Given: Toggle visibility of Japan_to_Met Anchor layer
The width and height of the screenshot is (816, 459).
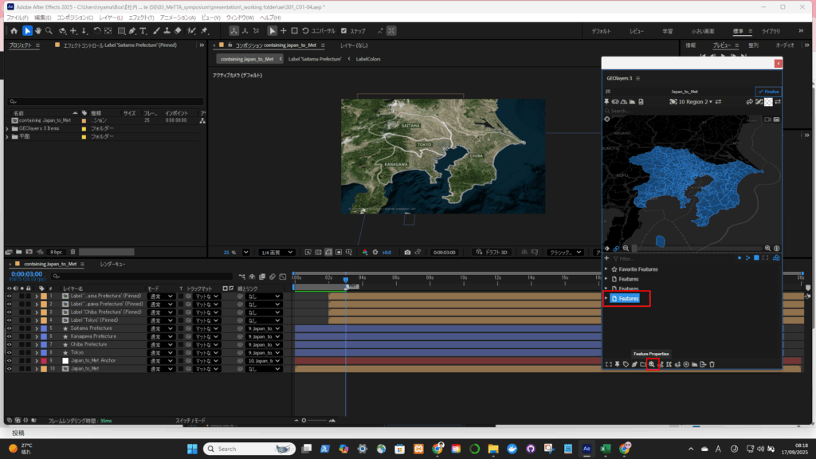Looking at the screenshot, I should [x=10, y=360].
